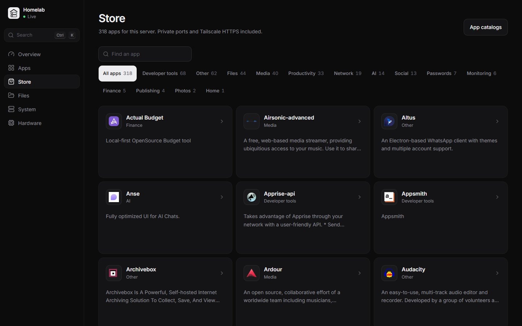This screenshot has height=326, width=522.
Task: Click the Apprise-api app icon
Action: [252, 197]
